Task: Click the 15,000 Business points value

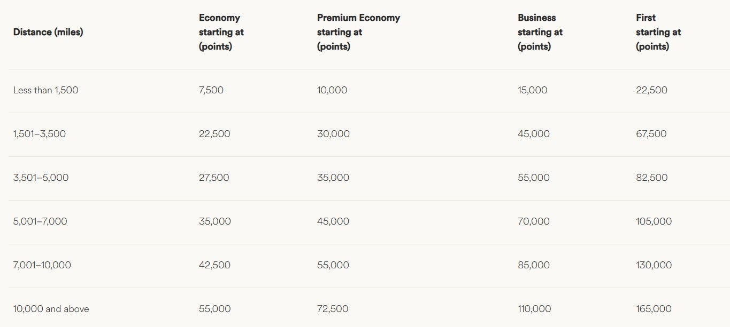Action: coord(532,90)
